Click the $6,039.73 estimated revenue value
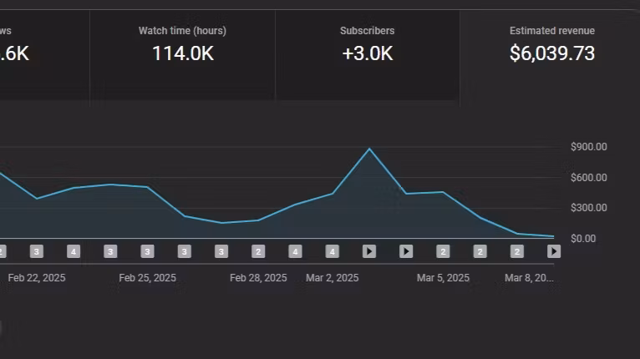This screenshot has height=359, width=640. [551, 54]
